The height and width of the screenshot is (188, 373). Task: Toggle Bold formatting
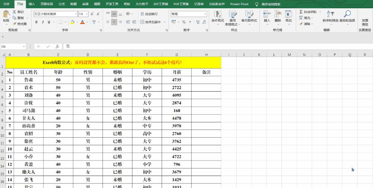coord(37,22)
